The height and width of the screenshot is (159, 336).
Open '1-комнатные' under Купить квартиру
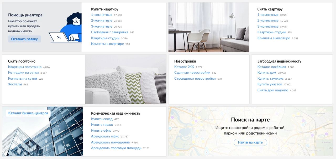pos(102,15)
